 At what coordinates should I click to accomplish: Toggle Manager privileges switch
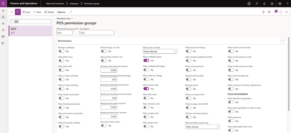(61, 51)
